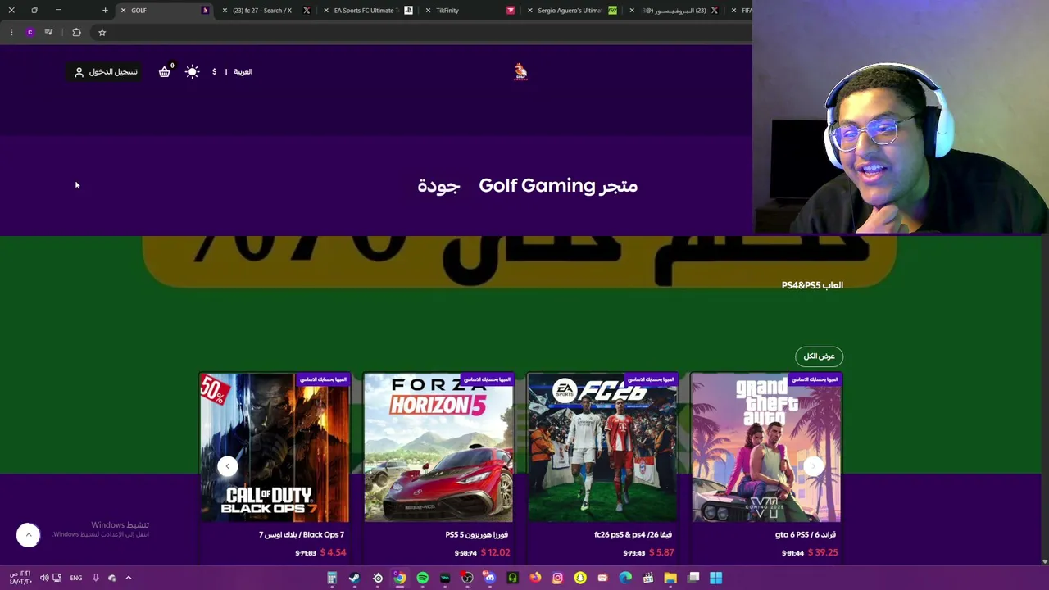Click the Golf Gaming store logo
Viewport: 1049px width, 590px height.
click(520, 71)
